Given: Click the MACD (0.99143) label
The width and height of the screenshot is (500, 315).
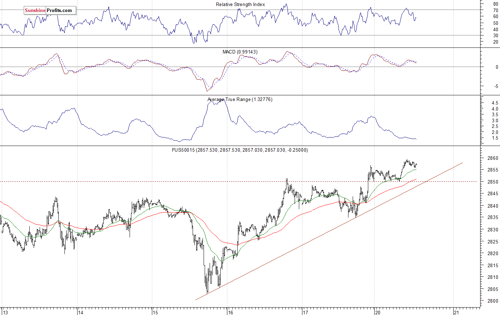Looking at the screenshot, I should 240,52.
